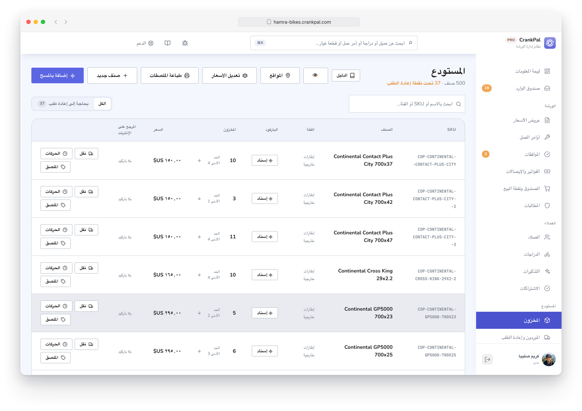Click الملصق for Continental Contact Plus City 700x37
The height and width of the screenshot is (411, 582).
pos(56,167)
